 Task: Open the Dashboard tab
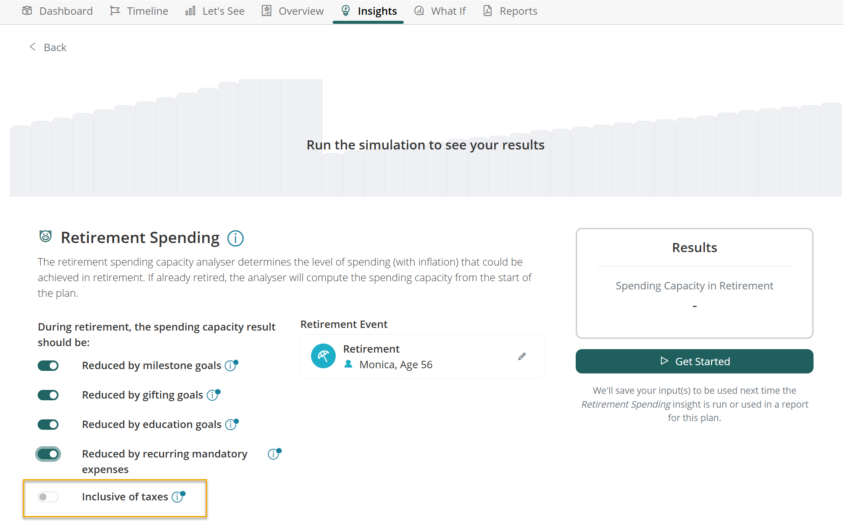click(57, 11)
